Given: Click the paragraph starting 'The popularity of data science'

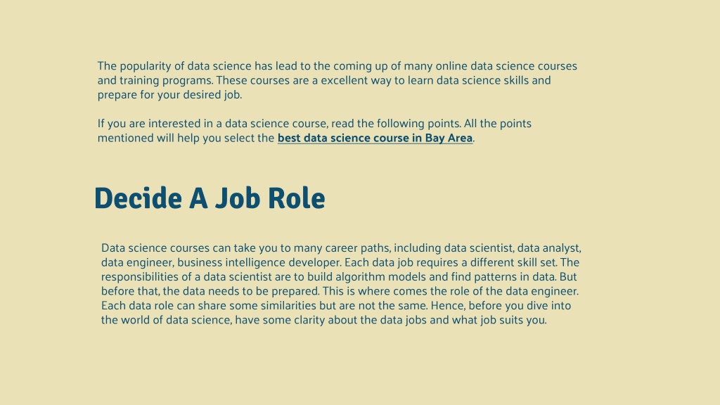Looking at the screenshot, I should tap(337, 80).
